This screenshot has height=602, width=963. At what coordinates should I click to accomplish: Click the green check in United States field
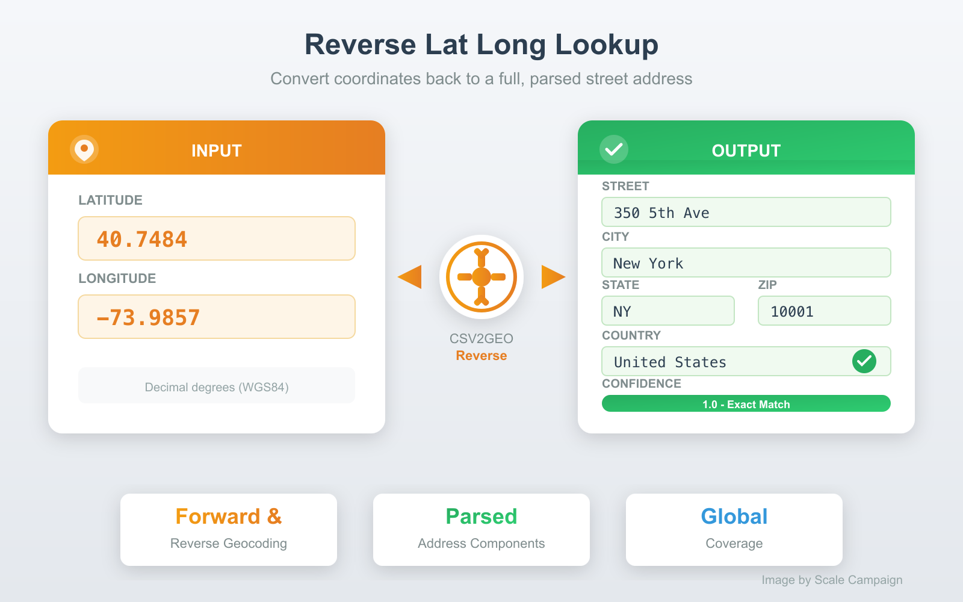coord(864,361)
